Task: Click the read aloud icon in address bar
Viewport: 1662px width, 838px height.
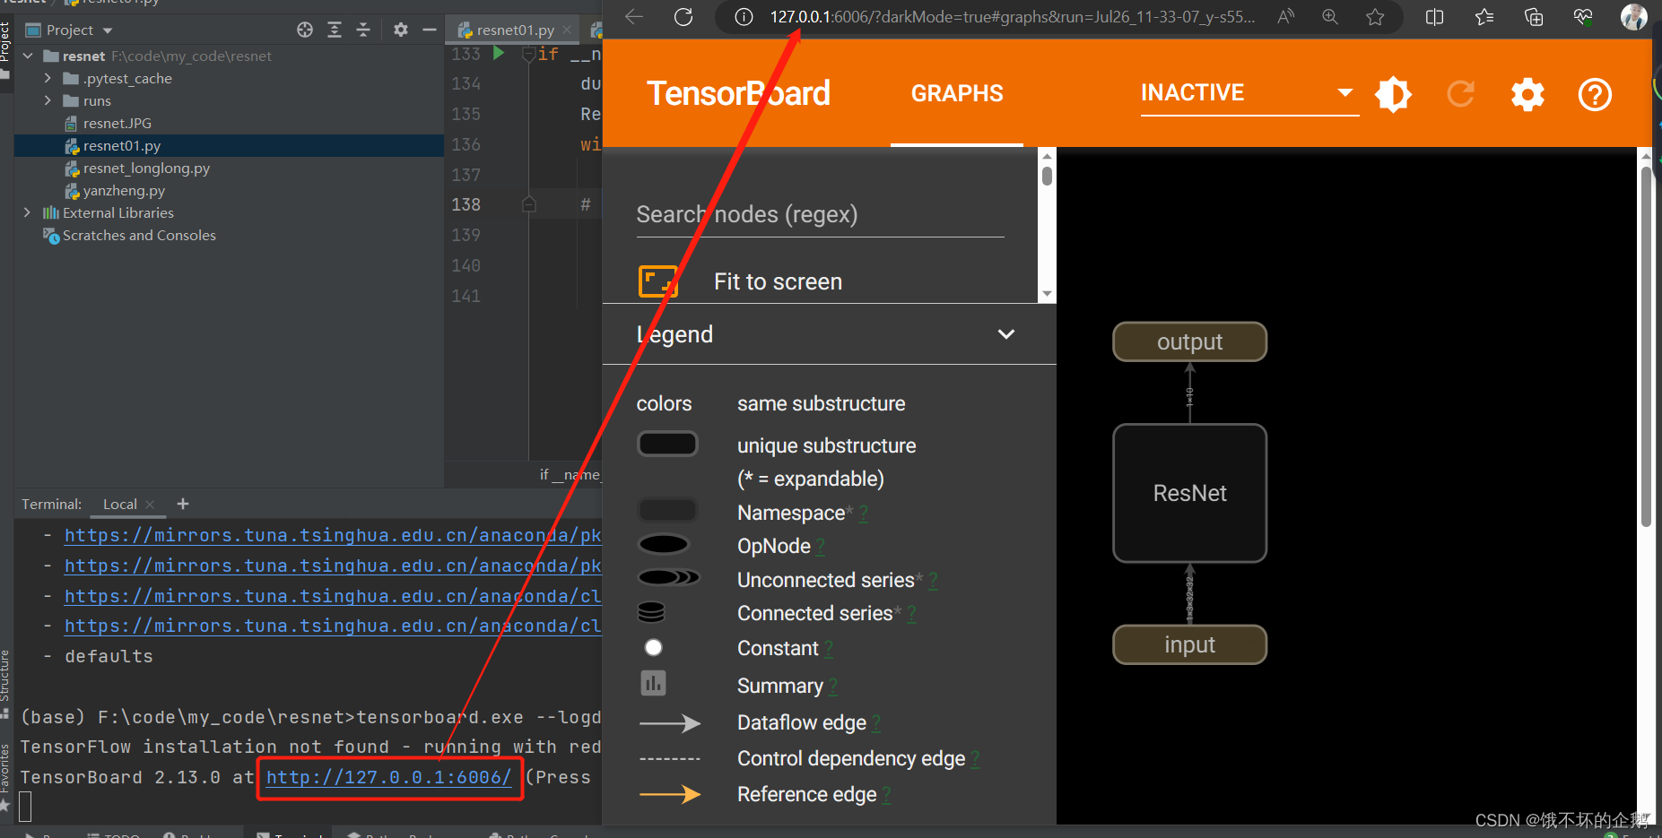Action: pos(1286,17)
